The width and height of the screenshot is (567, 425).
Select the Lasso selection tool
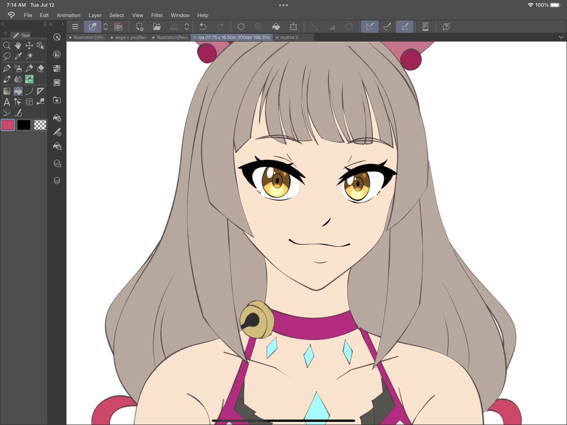(7, 56)
